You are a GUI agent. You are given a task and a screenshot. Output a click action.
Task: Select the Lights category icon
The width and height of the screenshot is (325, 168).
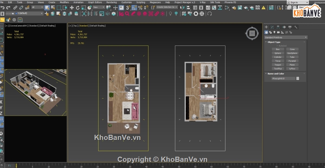(x=274, y=33)
